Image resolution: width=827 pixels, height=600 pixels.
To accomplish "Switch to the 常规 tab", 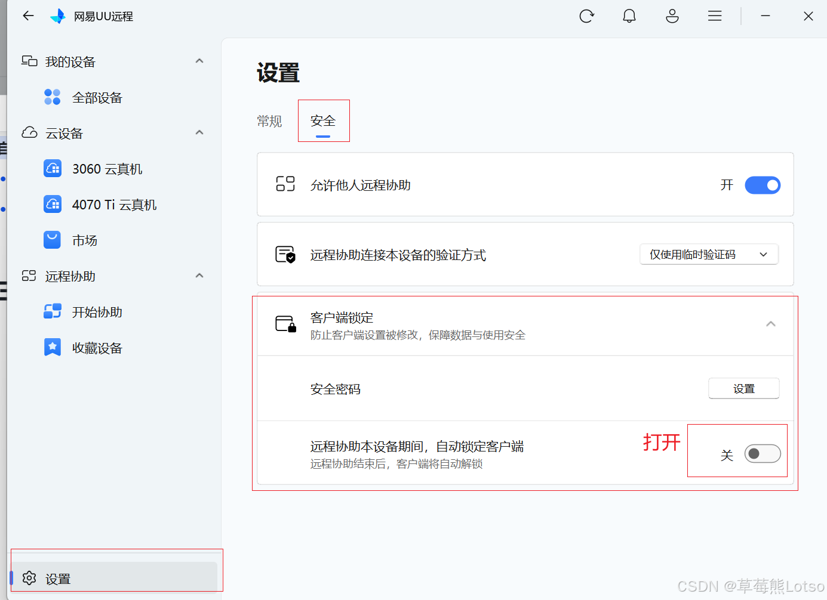I will tap(269, 121).
